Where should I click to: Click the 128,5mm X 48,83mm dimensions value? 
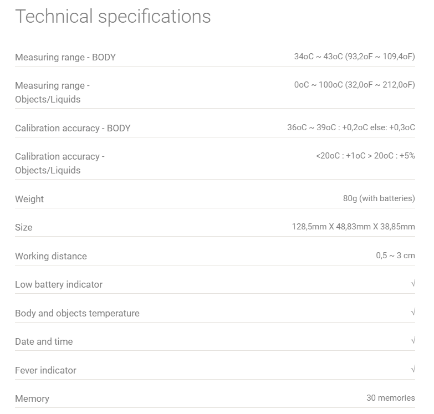[x=353, y=227]
